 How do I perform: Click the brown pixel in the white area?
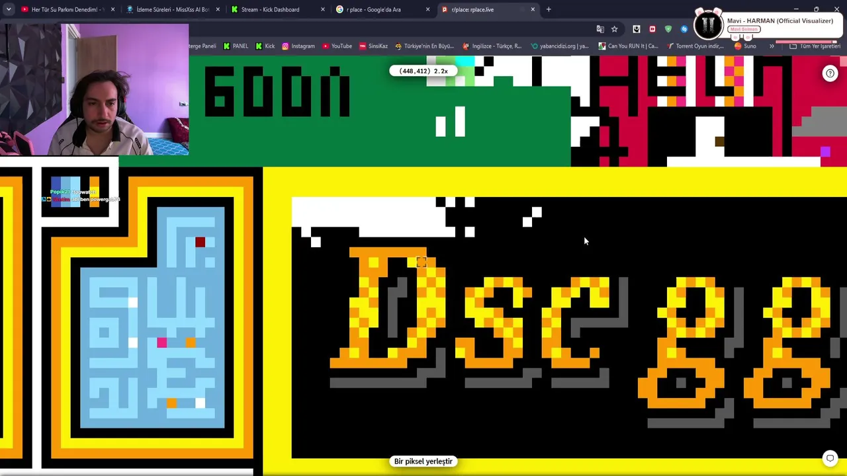point(719,141)
